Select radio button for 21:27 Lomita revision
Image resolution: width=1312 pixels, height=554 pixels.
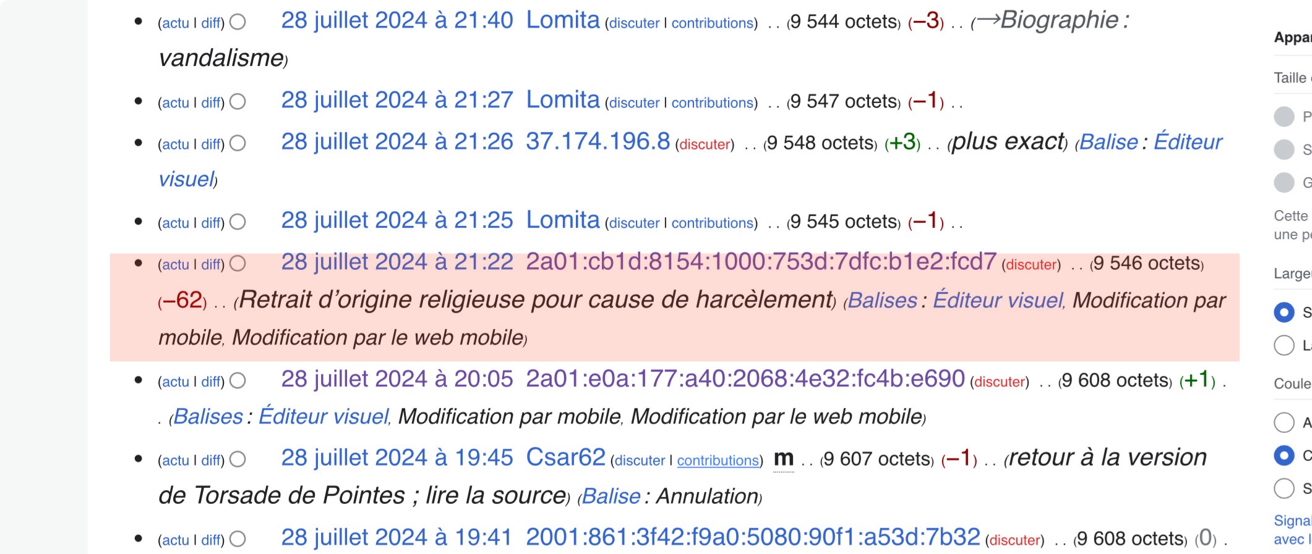tap(238, 102)
